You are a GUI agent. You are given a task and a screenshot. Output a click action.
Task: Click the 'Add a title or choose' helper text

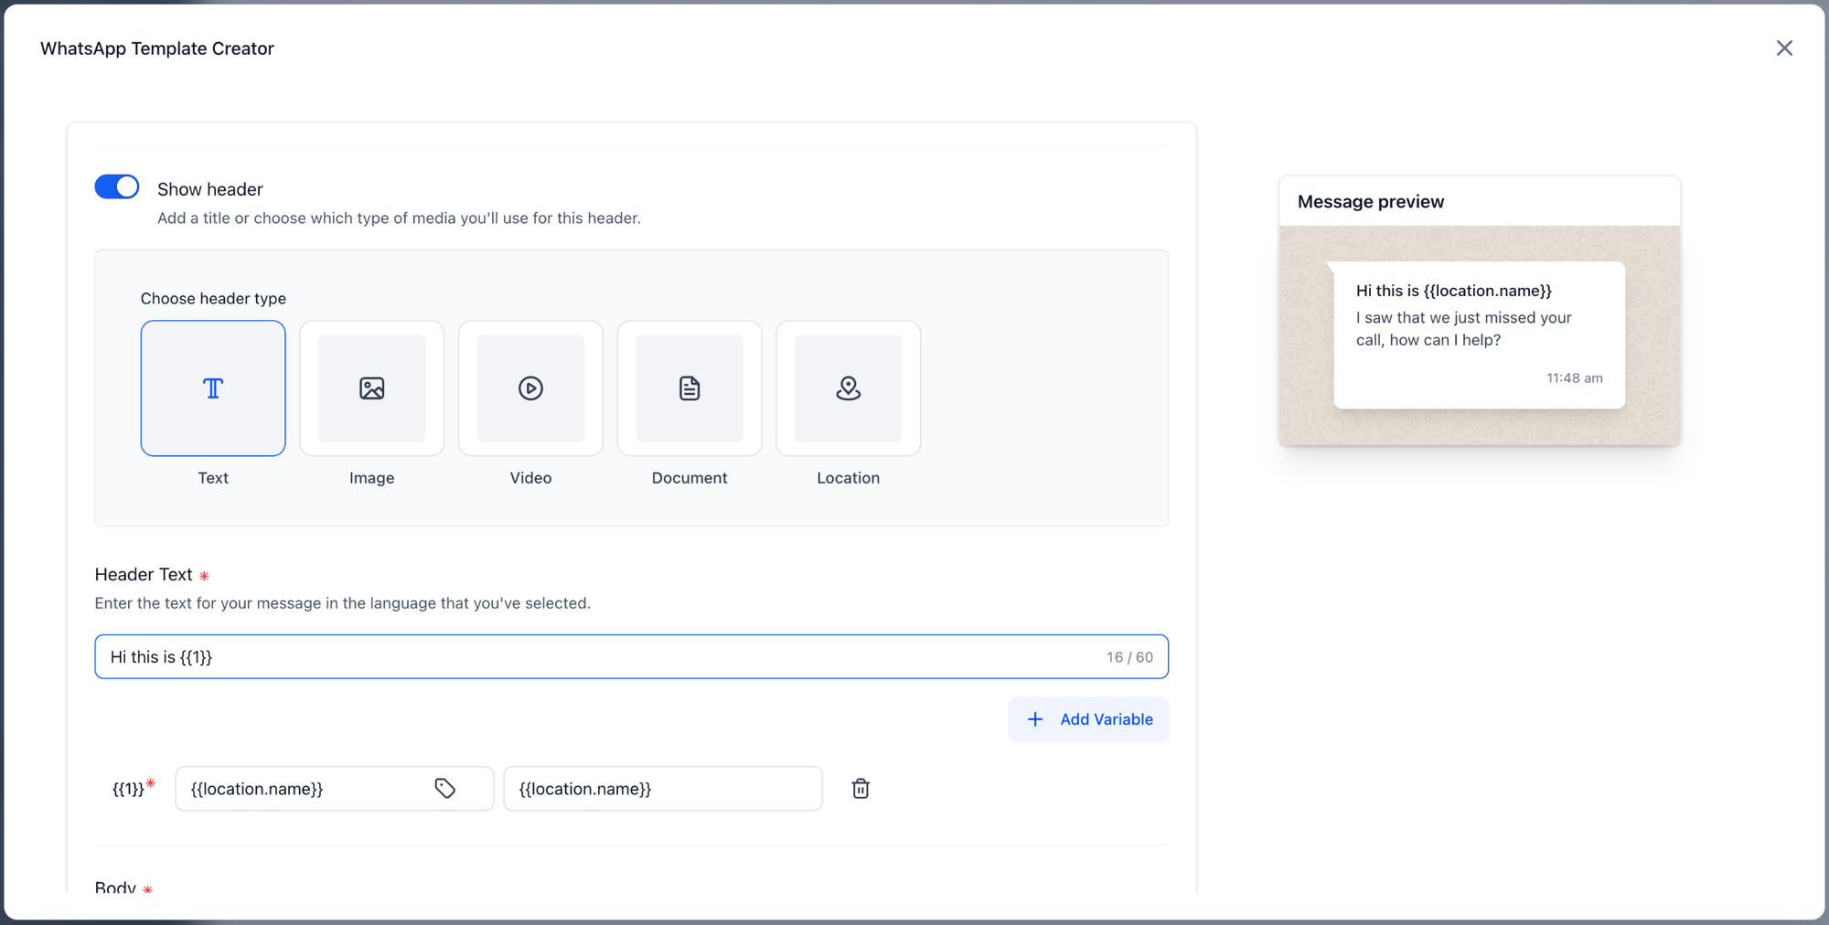(399, 218)
